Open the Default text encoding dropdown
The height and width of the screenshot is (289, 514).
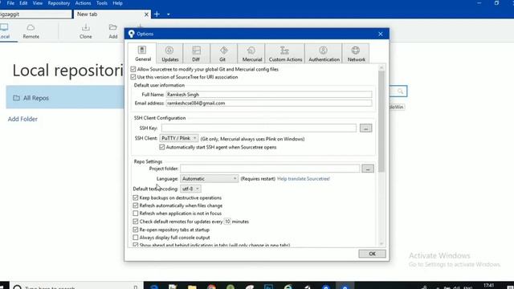(x=190, y=189)
